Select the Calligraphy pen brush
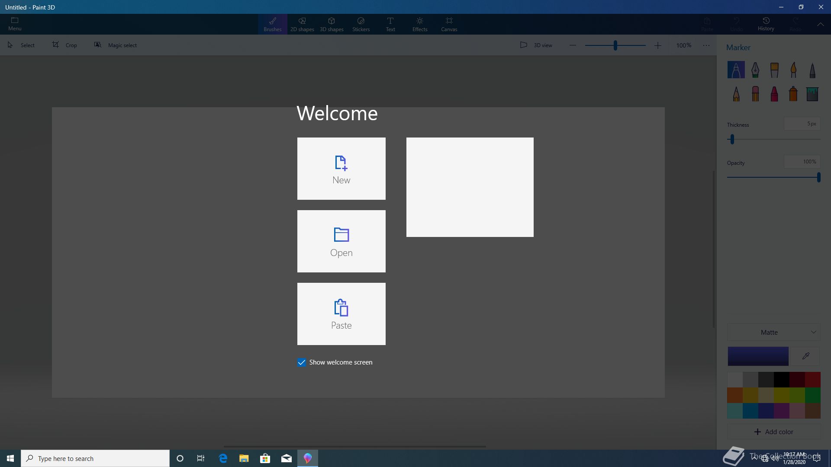Viewport: 831px width, 467px height. click(755, 70)
